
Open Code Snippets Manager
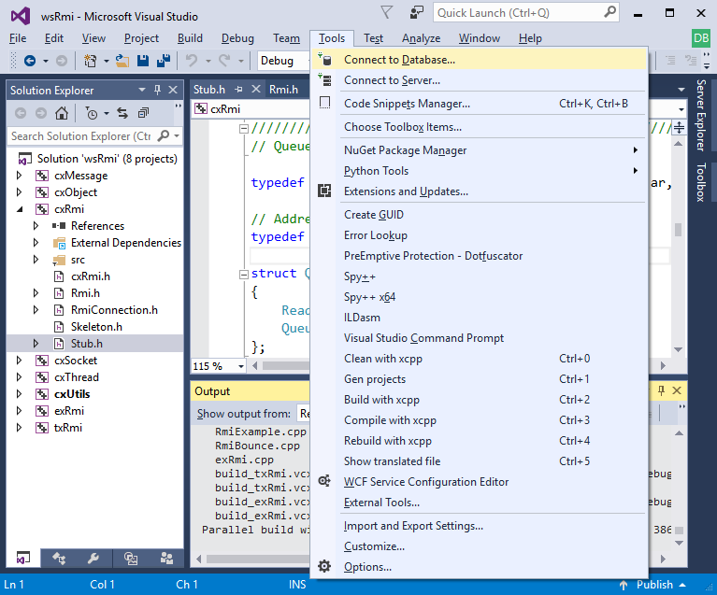[x=480, y=104]
